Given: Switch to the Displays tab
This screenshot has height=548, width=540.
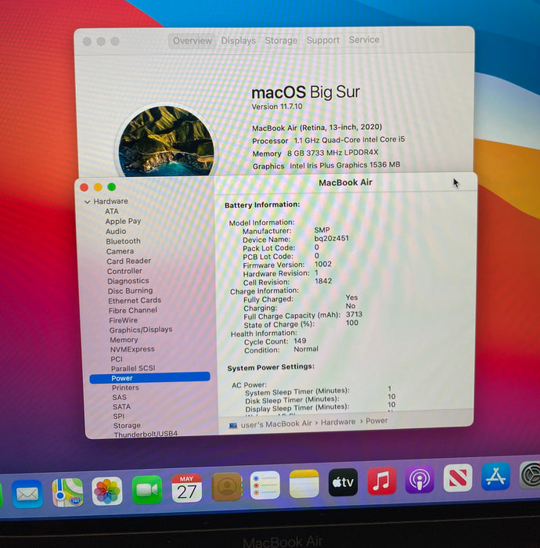Looking at the screenshot, I should [239, 41].
